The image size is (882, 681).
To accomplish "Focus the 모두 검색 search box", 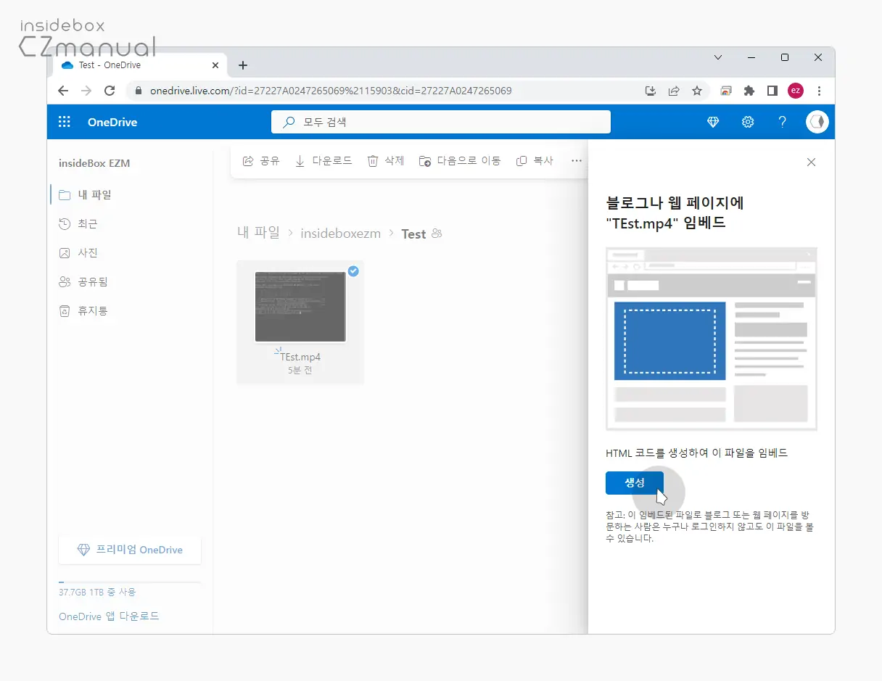I will (x=441, y=122).
